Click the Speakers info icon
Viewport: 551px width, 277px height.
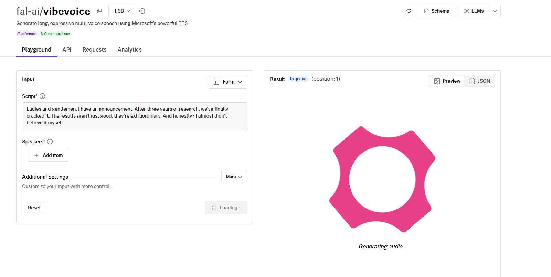[x=50, y=142]
